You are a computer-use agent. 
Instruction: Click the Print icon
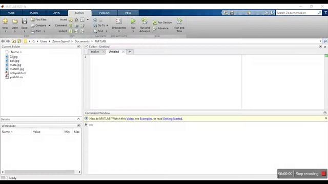[x=33, y=31]
